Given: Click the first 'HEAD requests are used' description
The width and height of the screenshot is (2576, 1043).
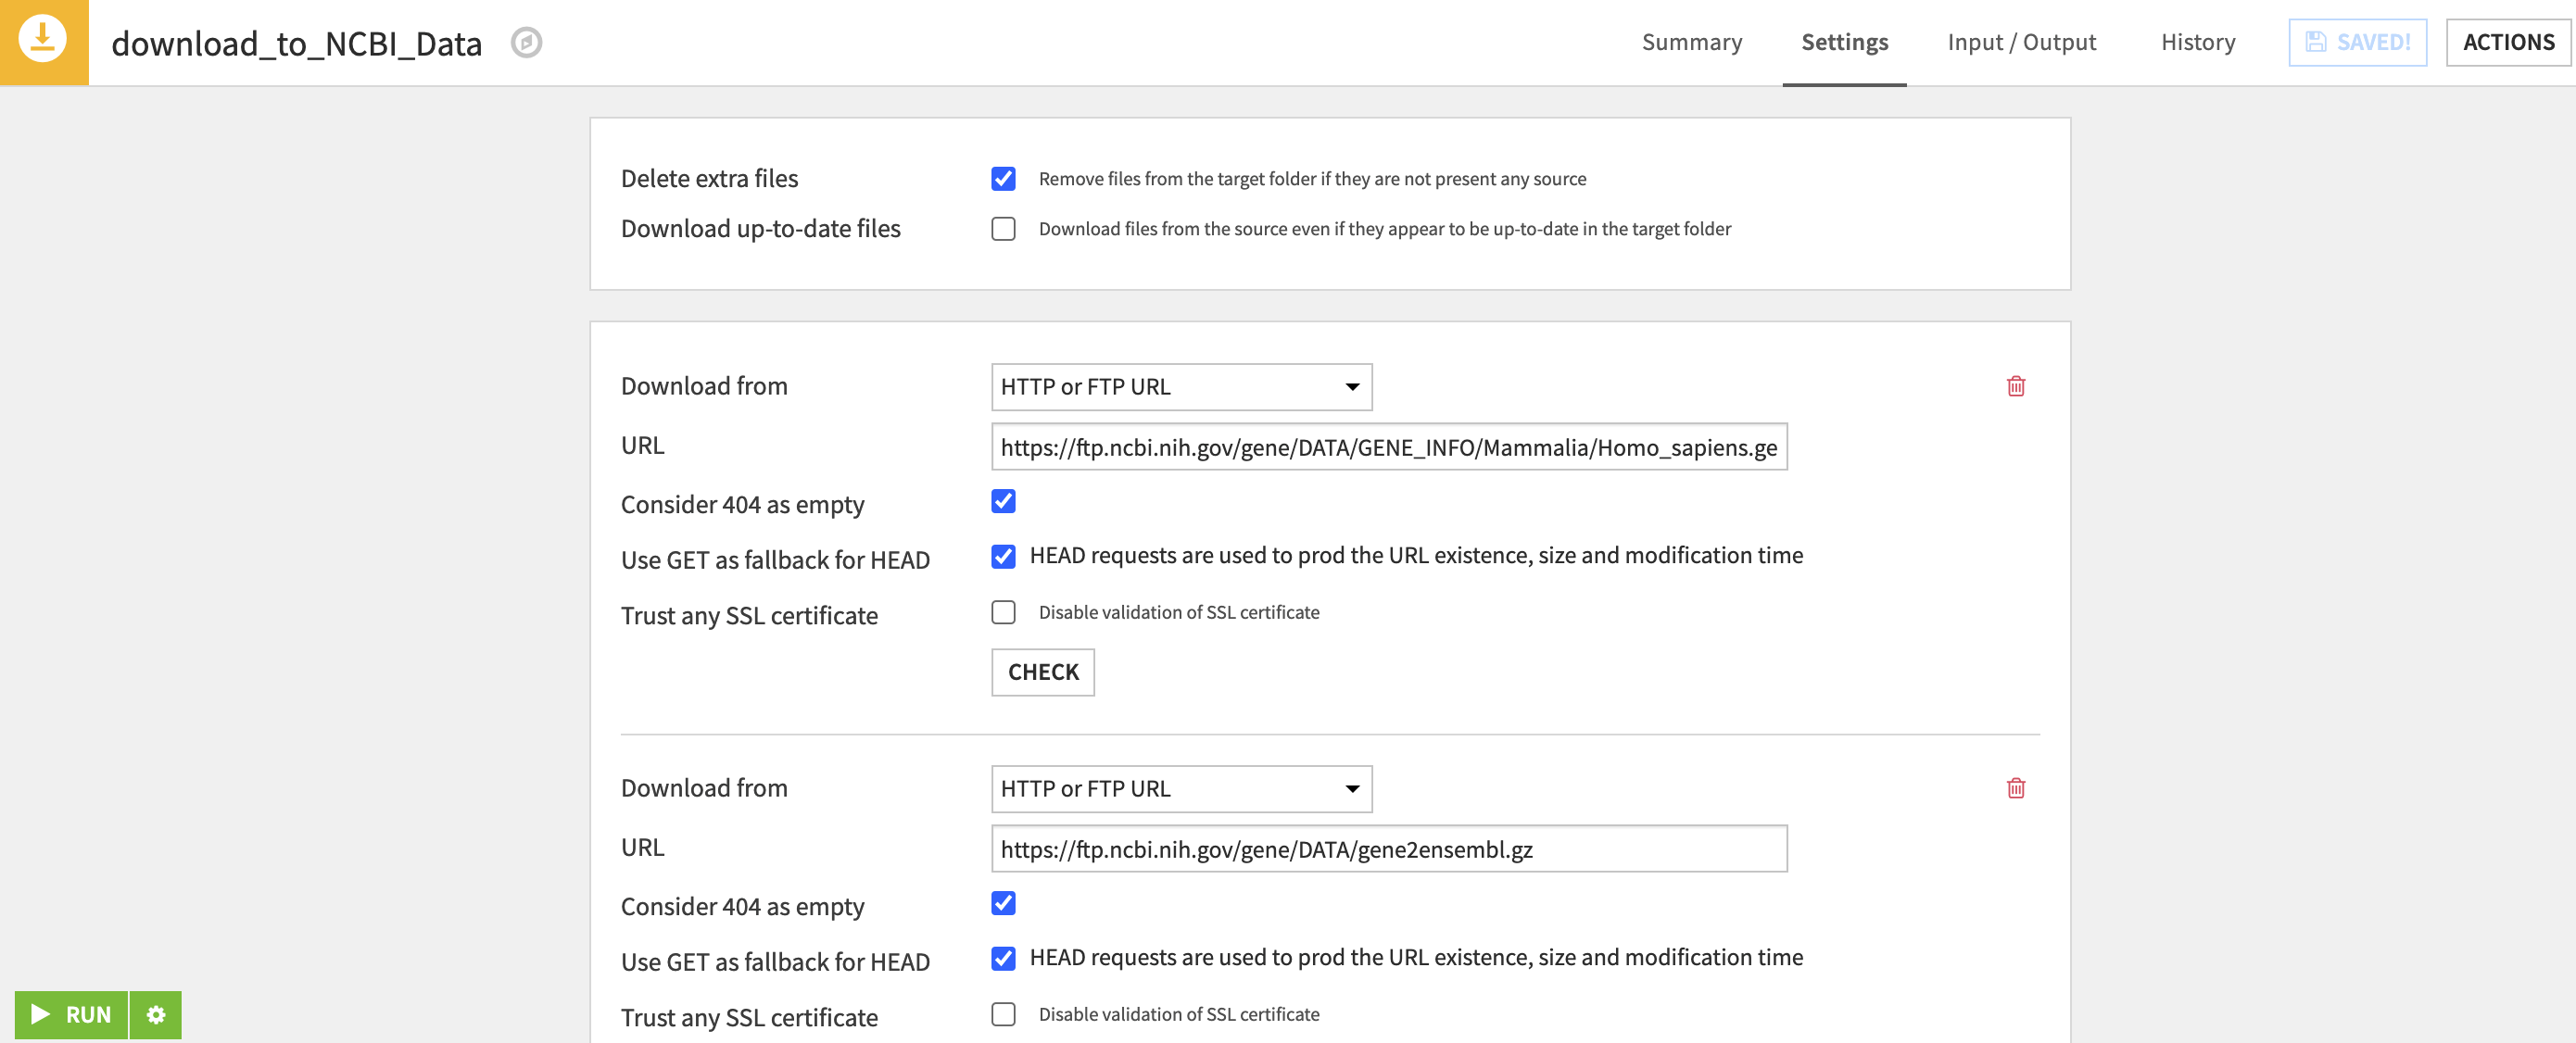Looking at the screenshot, I should 1416,556.
